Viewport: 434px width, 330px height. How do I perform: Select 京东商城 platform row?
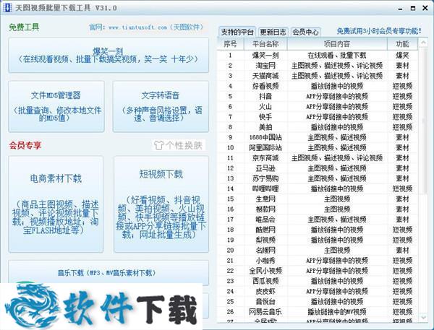[x=318, y=157]
